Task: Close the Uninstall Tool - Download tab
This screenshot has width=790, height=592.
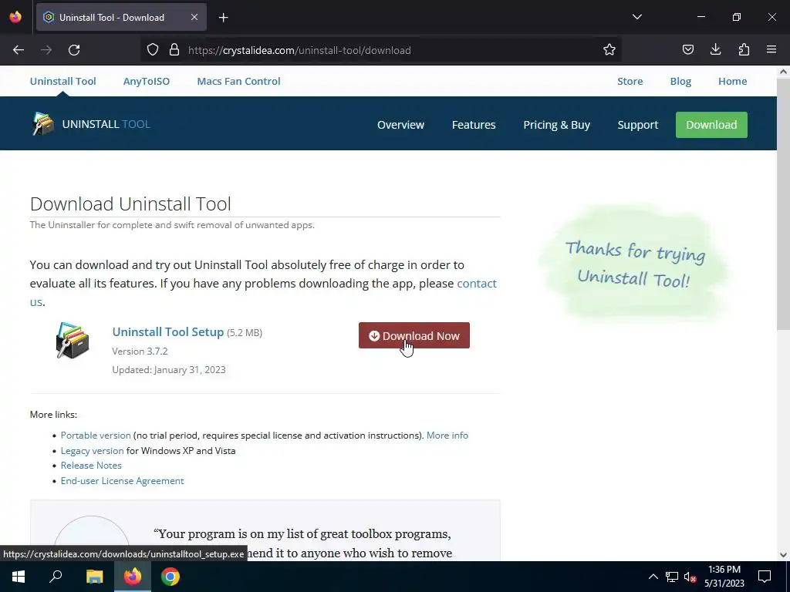Action: (194, 17)
